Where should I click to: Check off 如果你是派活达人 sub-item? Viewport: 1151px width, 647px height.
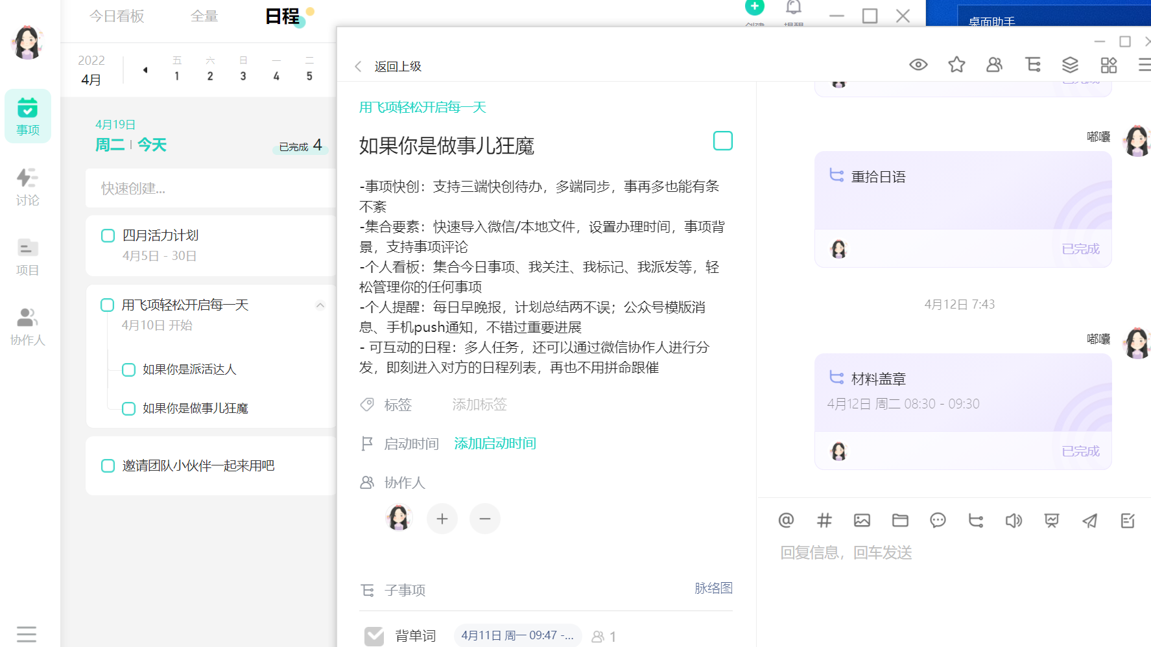[x=129, y=370]
